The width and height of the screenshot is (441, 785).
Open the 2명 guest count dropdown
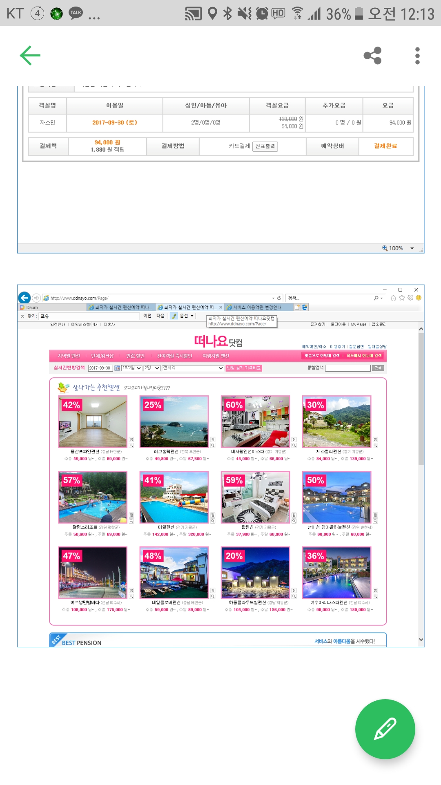152,368
